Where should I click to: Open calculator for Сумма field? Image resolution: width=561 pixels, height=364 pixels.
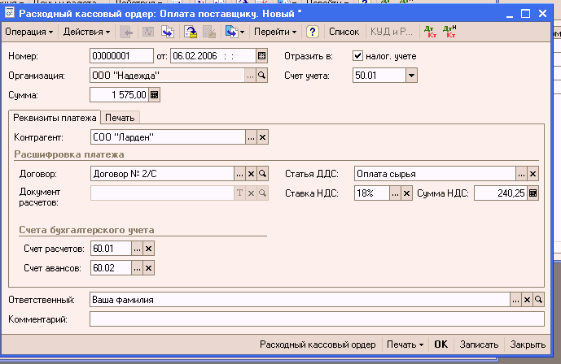[x=155, y=95]
